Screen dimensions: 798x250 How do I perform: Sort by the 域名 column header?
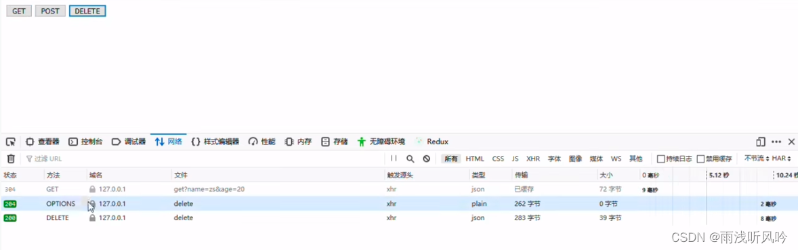coord(96,175)
